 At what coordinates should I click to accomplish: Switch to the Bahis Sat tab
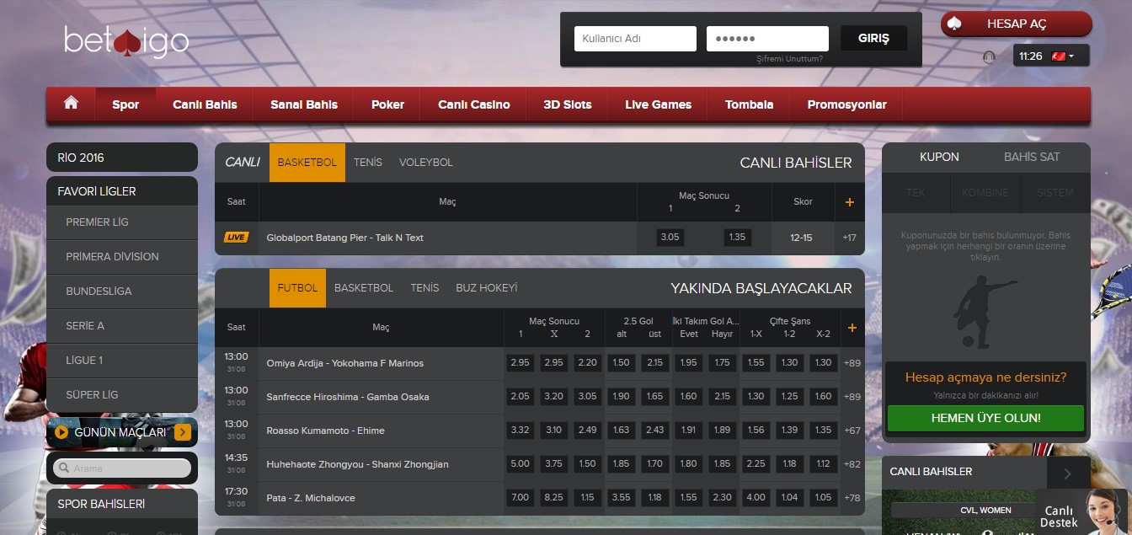point(1031,157)
